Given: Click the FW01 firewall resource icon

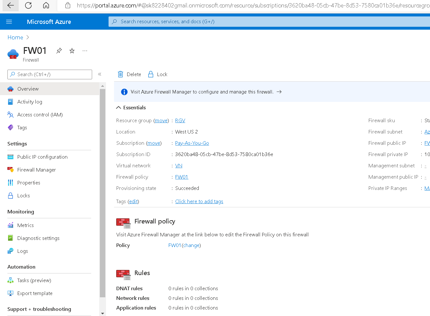Looking at the screenshot, I should tap(13, 54).
